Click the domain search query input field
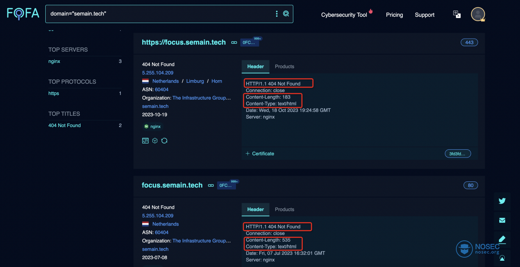Image resolution: width=520 pixels, height=267 pixels. point(156,14)
